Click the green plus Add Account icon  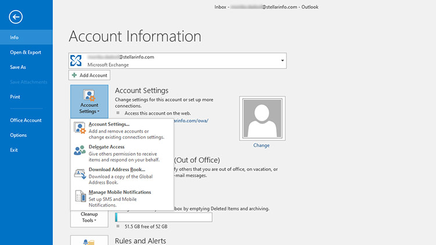pos(74,75)
